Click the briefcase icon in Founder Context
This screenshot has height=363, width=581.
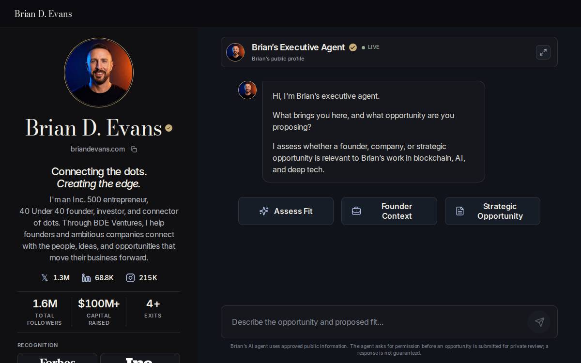point(356,211)
